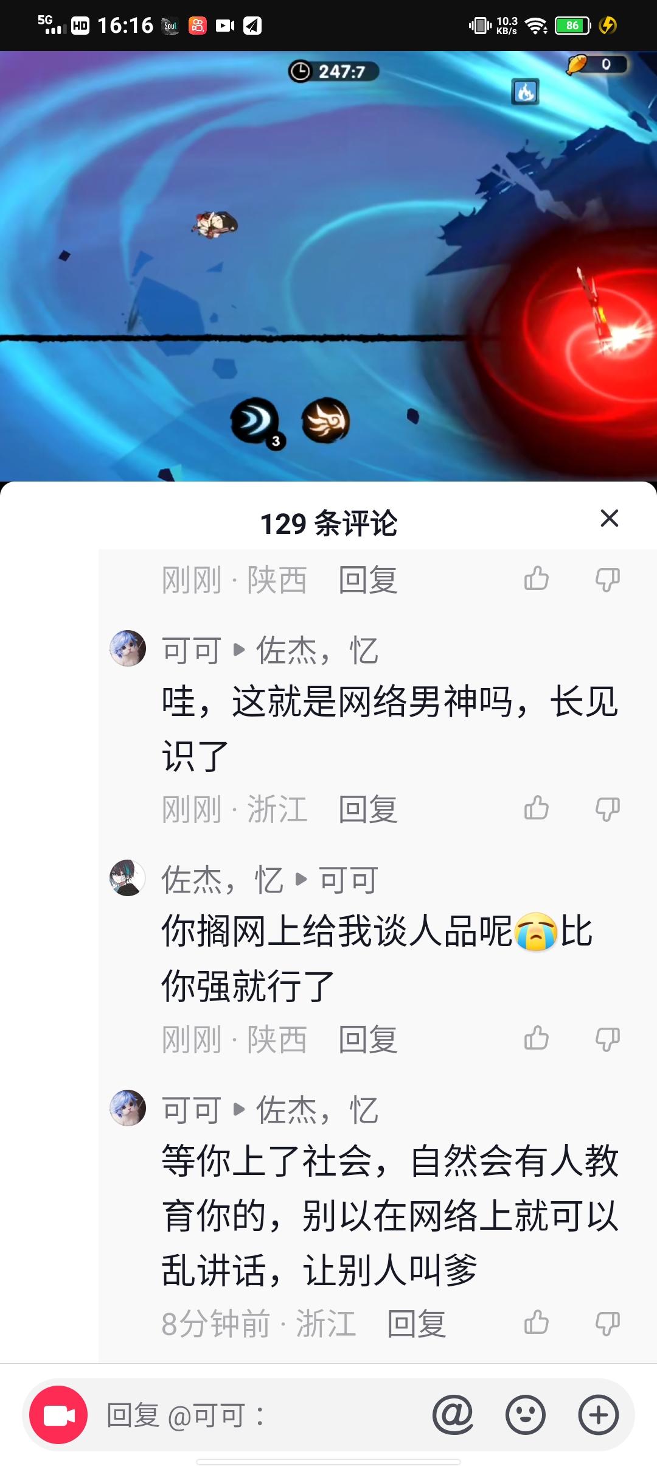This screenshot has width=657, height=1466.
Task: Tap the blue dash skill icon in game
Action: pos(255,421)
